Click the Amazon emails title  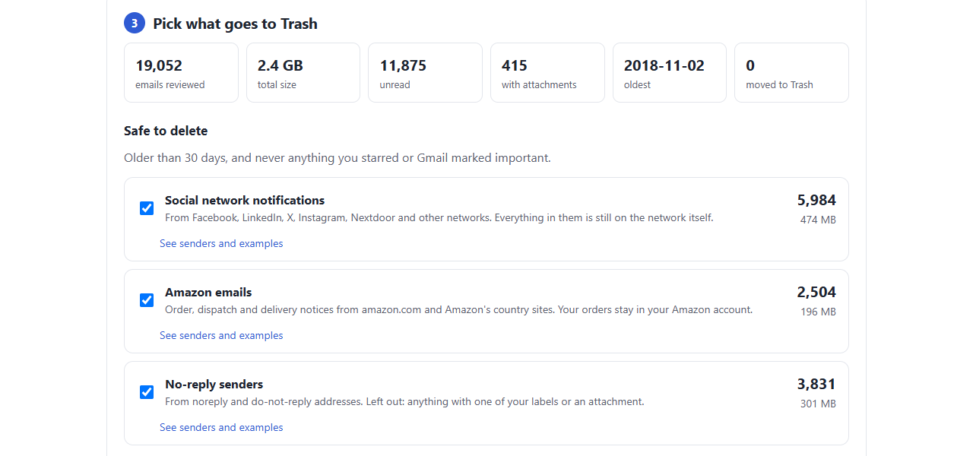coord(208,293)
